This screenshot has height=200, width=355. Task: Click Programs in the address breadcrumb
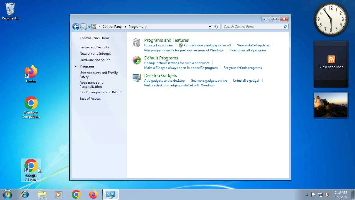136,27
